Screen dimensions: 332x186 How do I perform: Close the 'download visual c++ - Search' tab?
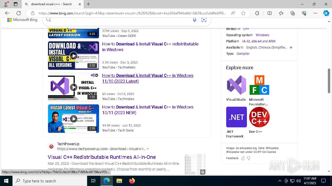click(x=80, y=4)
